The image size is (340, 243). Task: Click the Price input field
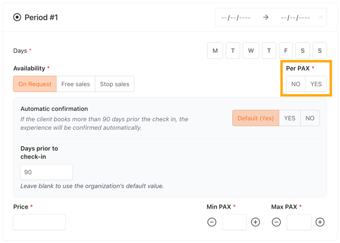[x=39, y=222]
